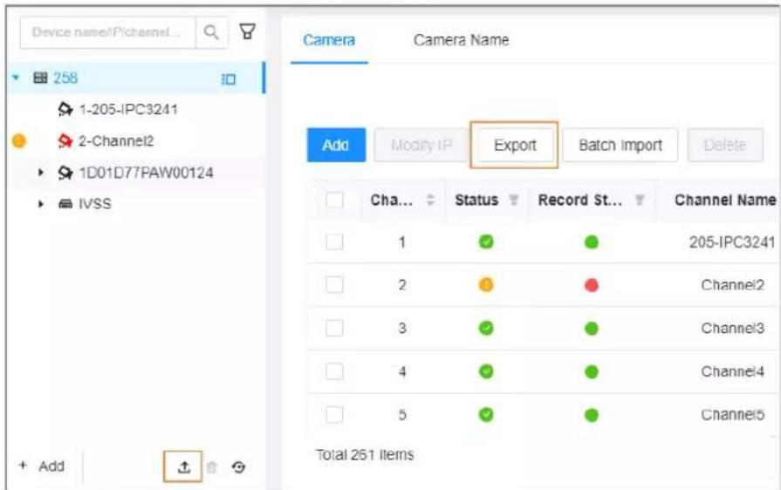781x490 pixels.
Task: Click the green status icon for channel 1
Action: 486,242
